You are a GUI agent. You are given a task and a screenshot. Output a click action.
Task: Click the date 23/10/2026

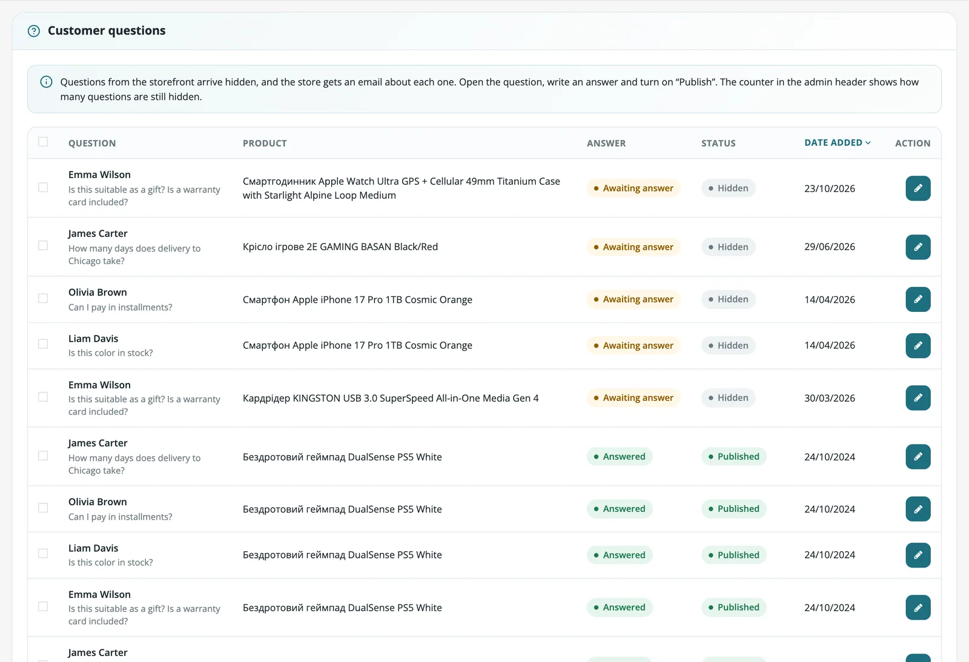[x=830, y=188]
